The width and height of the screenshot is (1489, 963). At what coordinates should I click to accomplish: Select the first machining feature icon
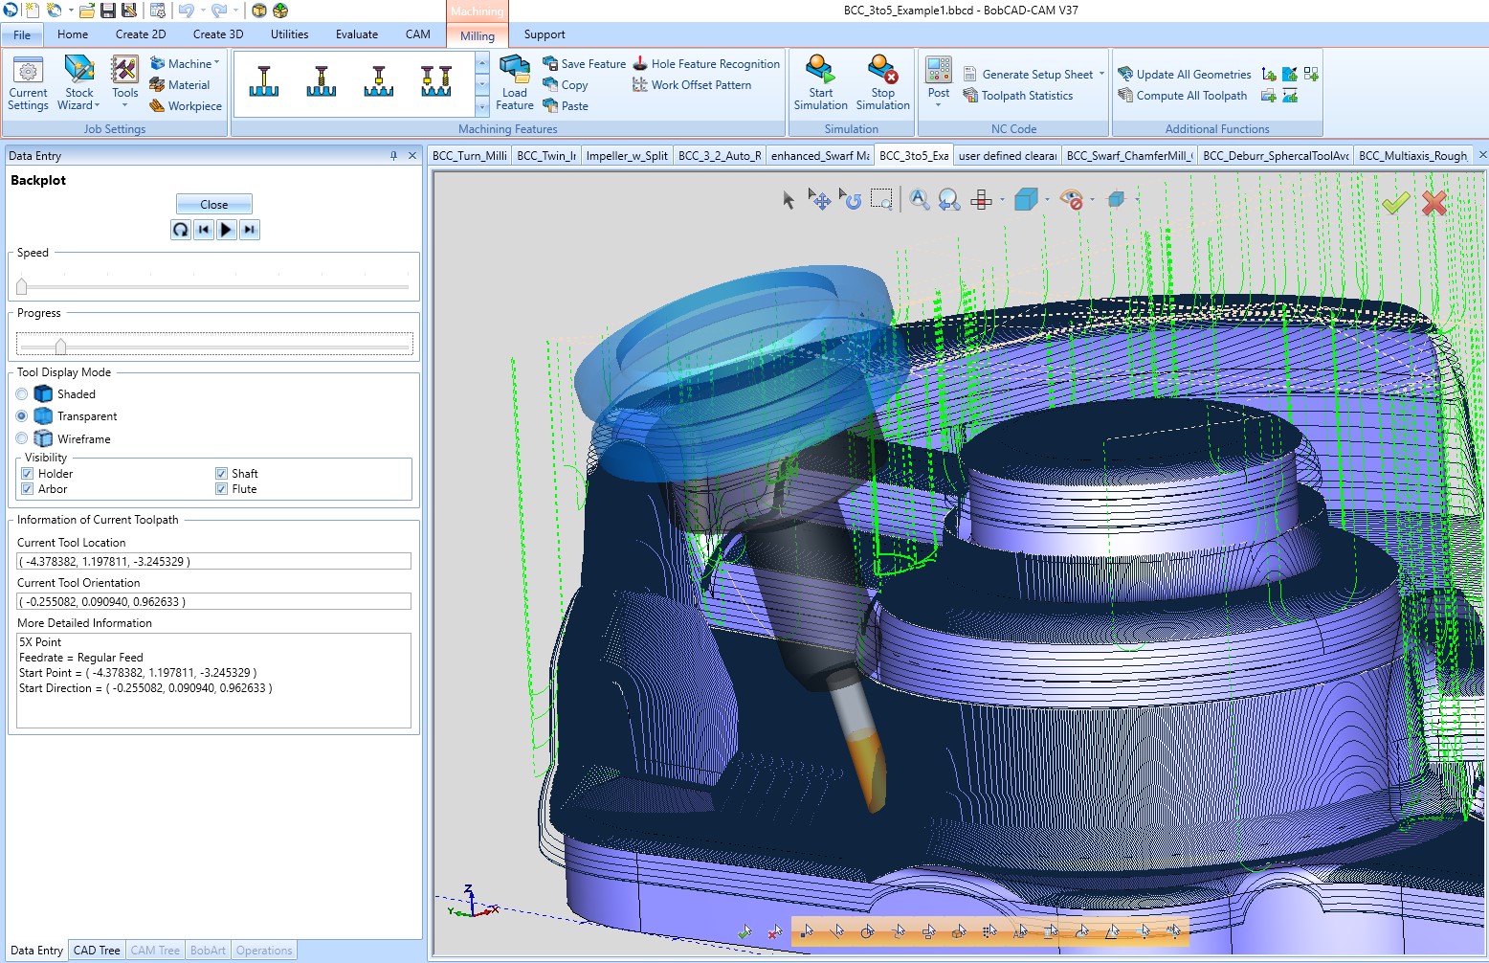coord(264,81)
